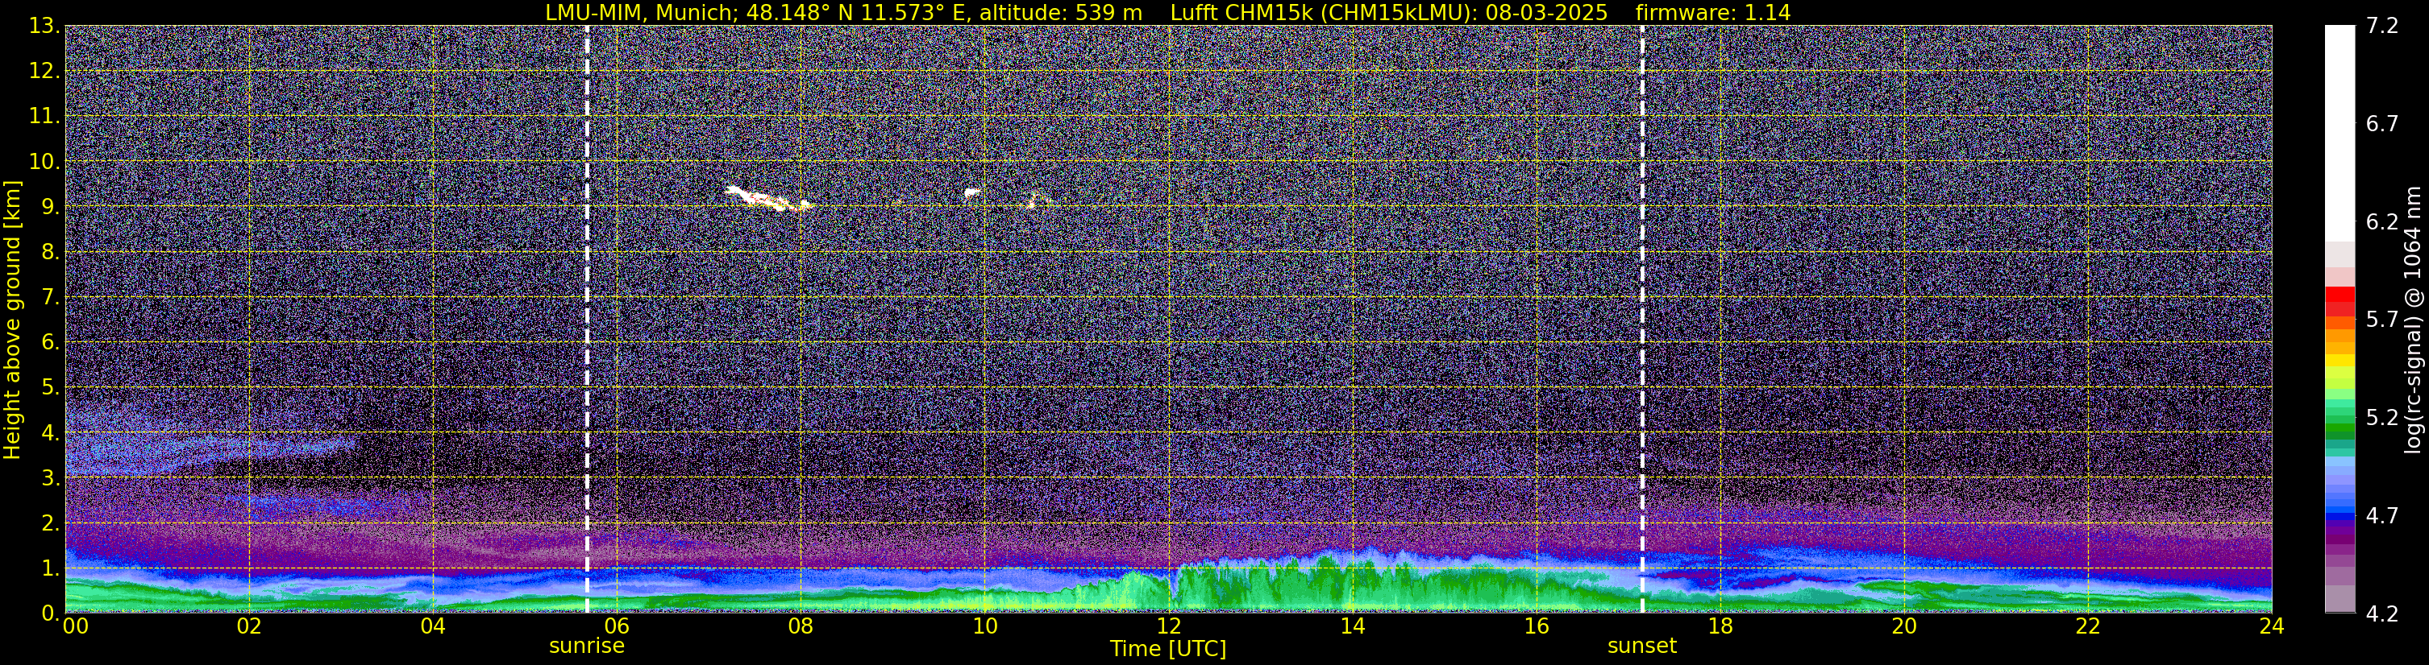The height and width of the screenshot is (665, 2429).
Task: Click the time axis tick '16'
Action: [x=1536, y=626]
